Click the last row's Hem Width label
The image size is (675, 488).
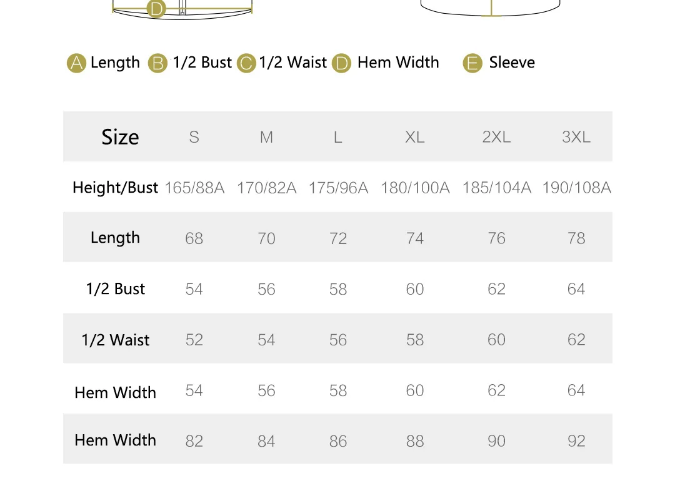[x=116, y=440]
